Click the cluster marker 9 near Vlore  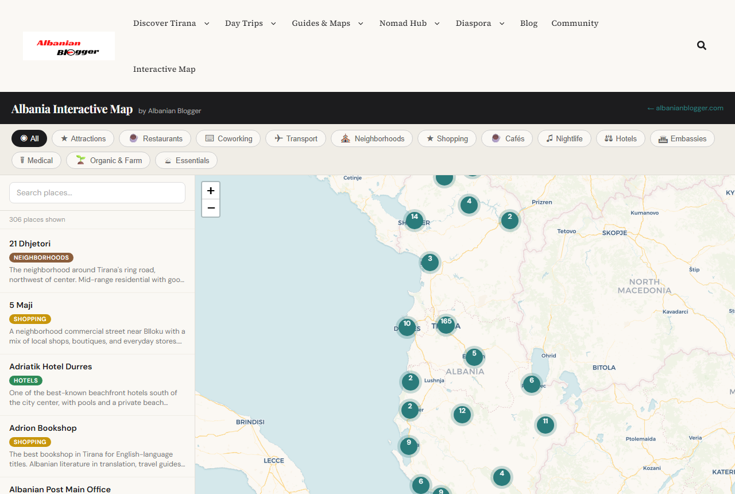point(409,446)
